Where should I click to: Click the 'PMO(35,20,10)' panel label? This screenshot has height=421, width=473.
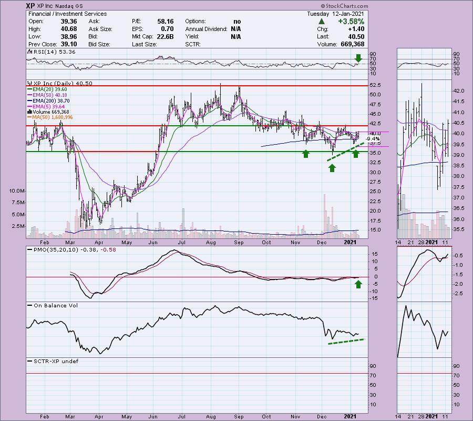[x=56, y=250]
